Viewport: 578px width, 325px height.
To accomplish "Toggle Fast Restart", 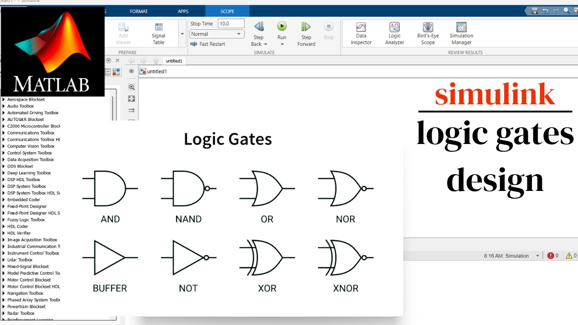I will [208, 44].
